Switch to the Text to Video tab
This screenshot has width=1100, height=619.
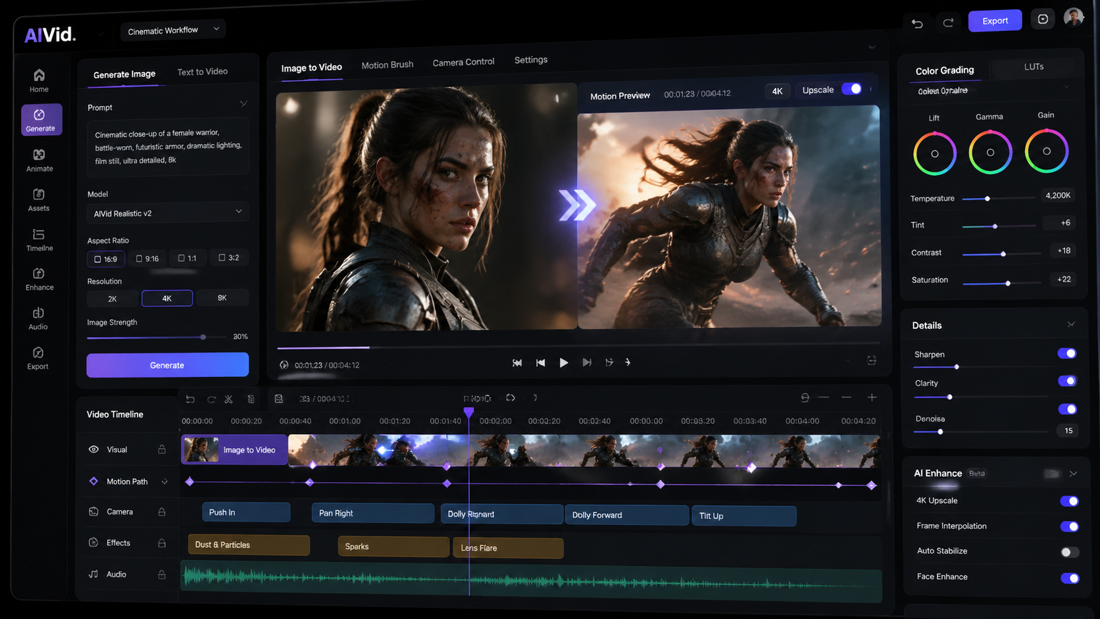tap(202, 72)
